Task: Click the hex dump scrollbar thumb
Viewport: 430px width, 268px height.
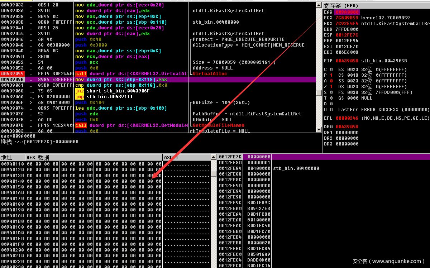Action: click(x=214, y=174)
